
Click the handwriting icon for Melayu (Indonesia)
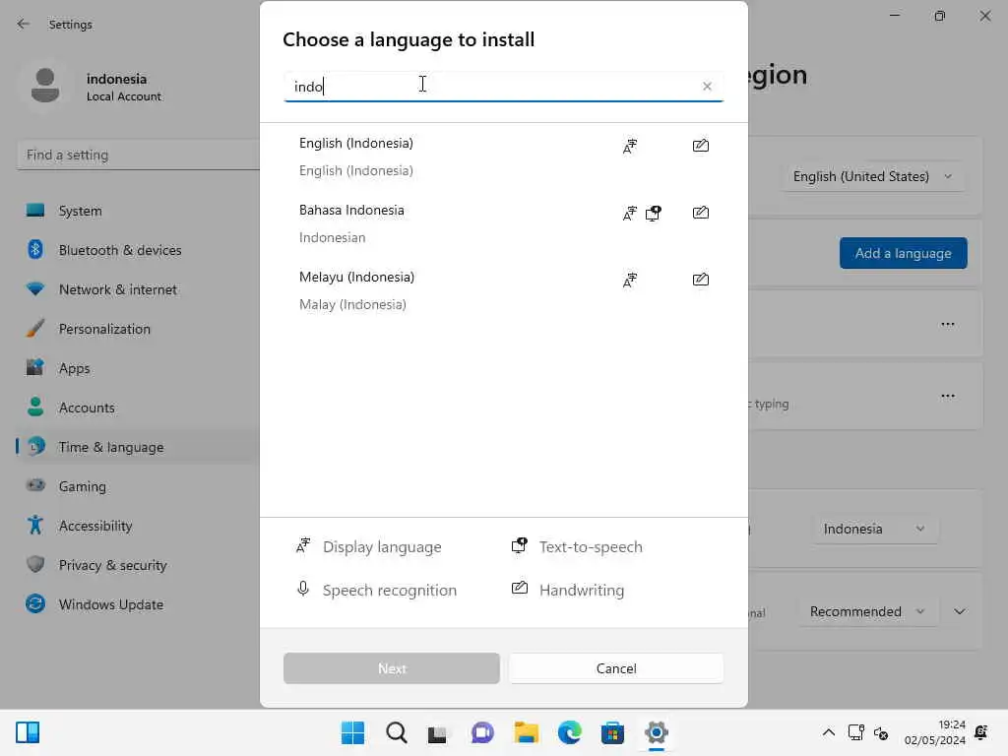tap(700, 279)
